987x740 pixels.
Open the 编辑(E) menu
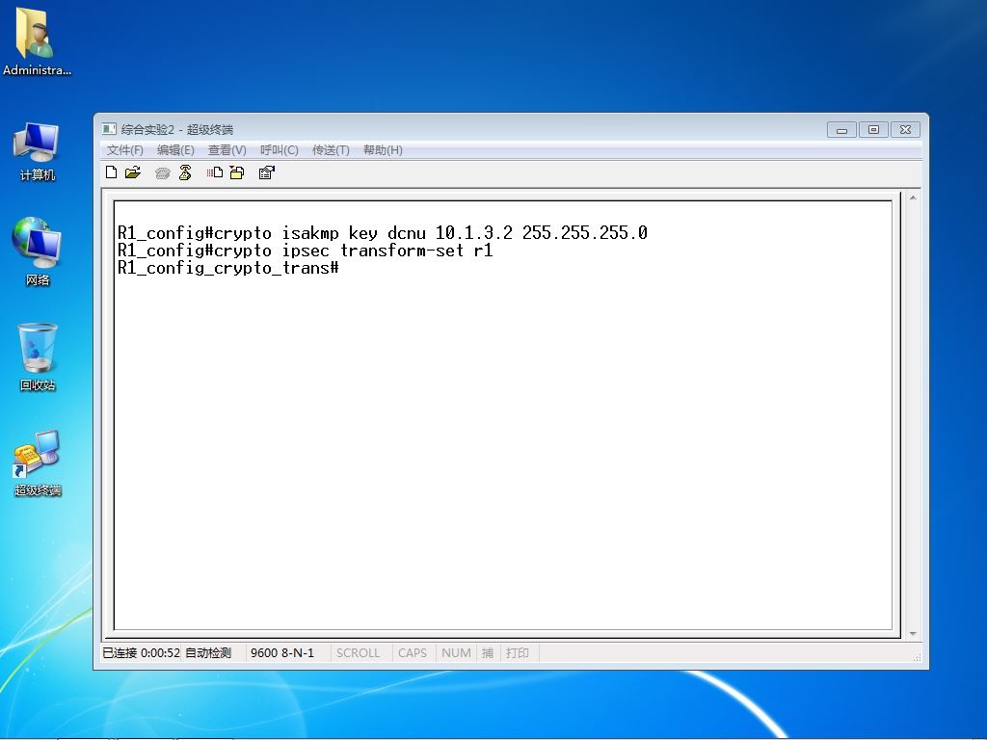[175, 149]
